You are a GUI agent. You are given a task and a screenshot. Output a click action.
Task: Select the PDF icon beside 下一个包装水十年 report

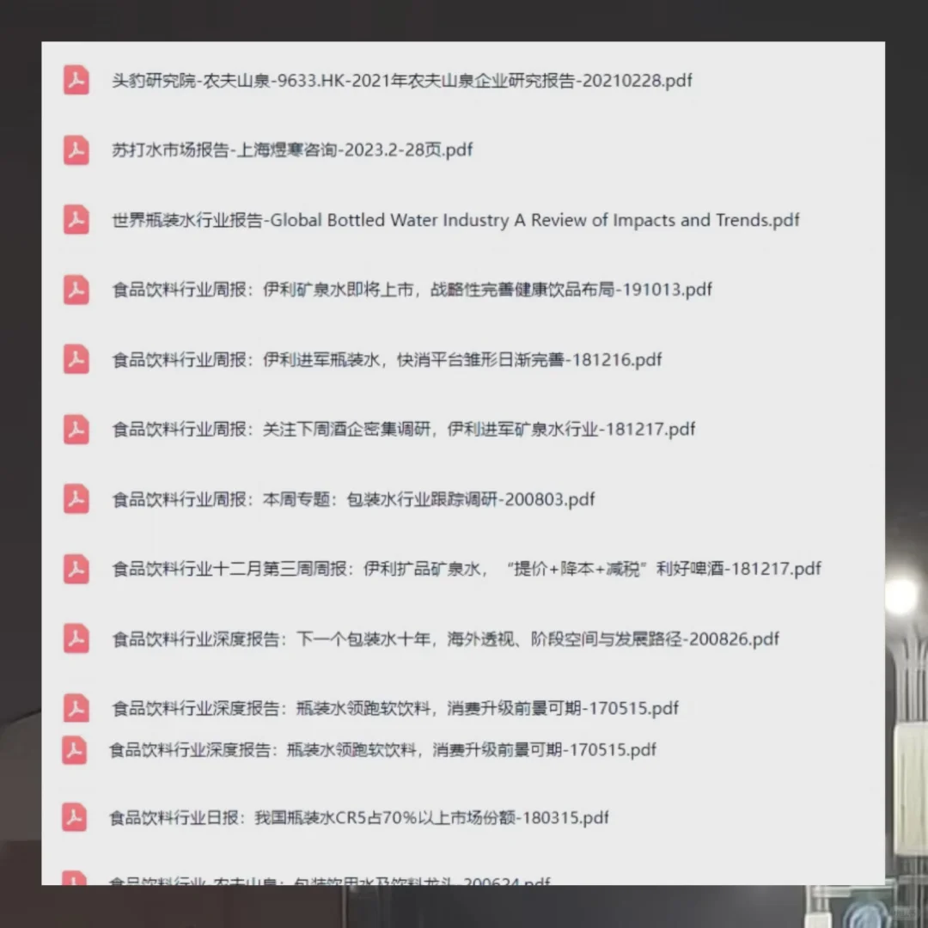click(x=76, y=638)
